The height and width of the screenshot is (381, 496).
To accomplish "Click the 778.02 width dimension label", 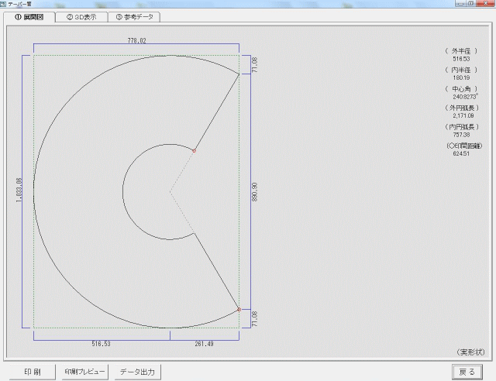I will [x=136, y=40].
